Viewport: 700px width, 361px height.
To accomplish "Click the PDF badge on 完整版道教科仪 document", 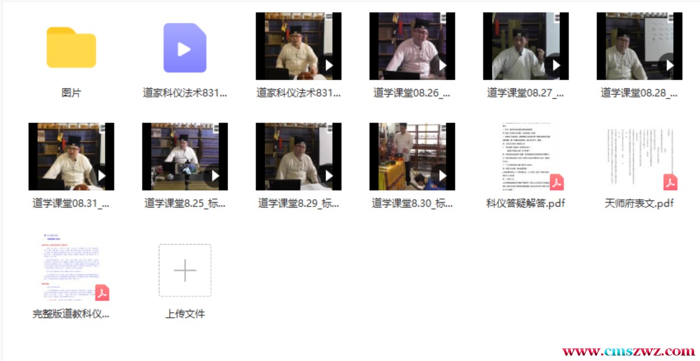I will click(102, 292).
